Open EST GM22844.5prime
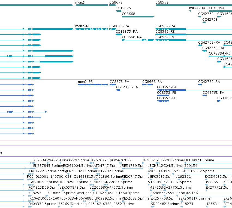Image resolution: width=232 pixels, height=208 pixels. point(118,182)
